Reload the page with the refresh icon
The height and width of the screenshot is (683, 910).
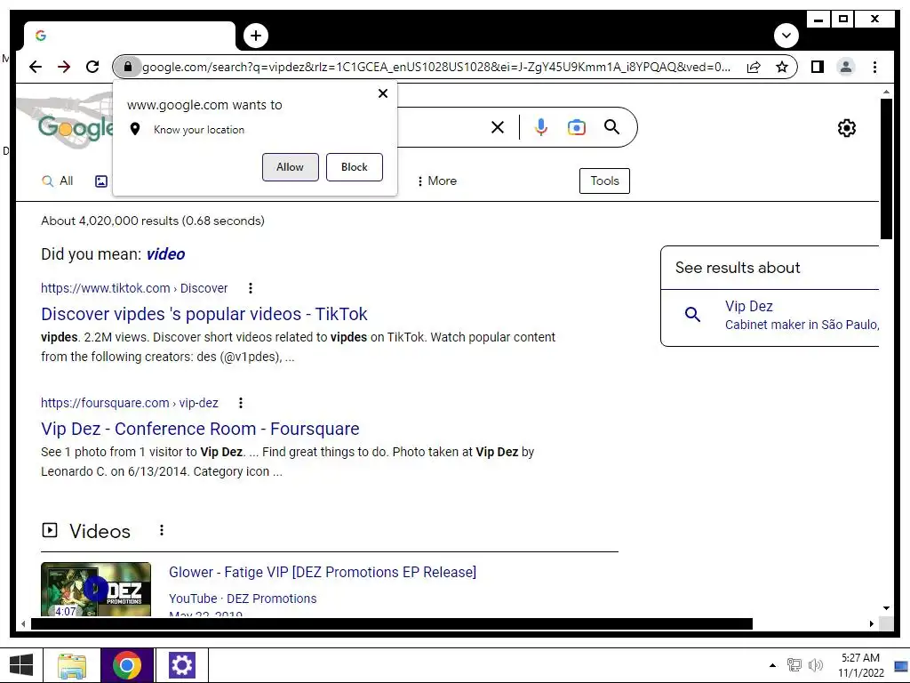[92, 67]
